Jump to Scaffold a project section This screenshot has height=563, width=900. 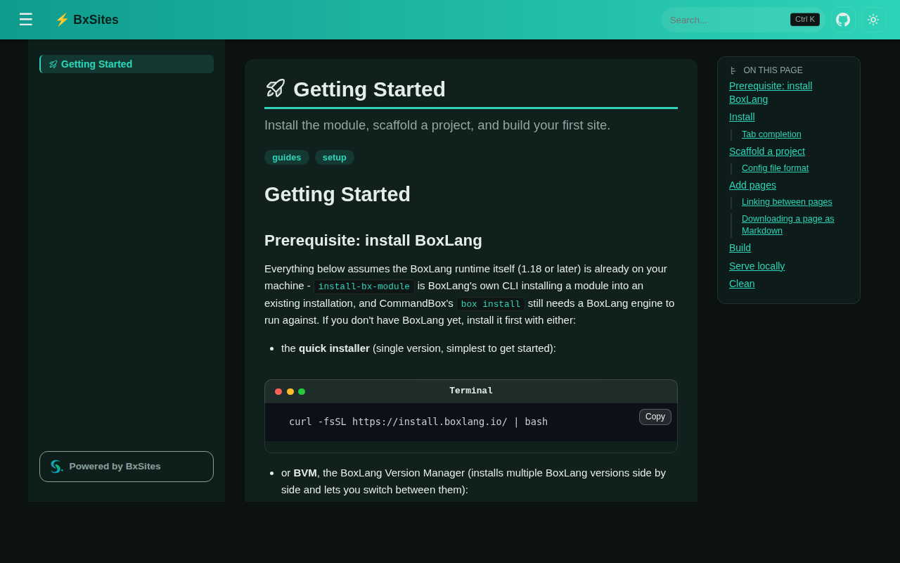pyautogui.click(x=767, y=151)
